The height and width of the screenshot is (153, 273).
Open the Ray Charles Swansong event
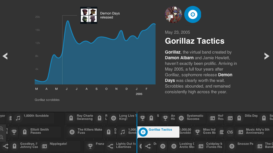tap(80, 118)
